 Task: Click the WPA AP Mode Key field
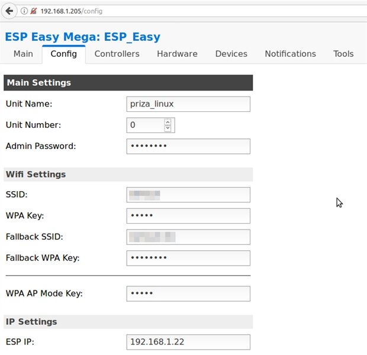(x=188, y=293)
